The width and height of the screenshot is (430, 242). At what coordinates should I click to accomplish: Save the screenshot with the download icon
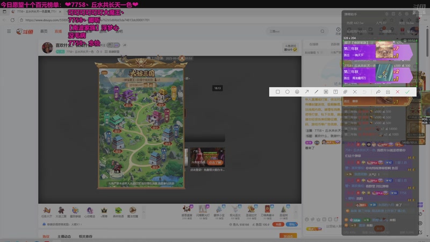tap(388, 92)
